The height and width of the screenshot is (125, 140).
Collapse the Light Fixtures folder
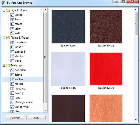pyautogui.click(x=4, y=10)
